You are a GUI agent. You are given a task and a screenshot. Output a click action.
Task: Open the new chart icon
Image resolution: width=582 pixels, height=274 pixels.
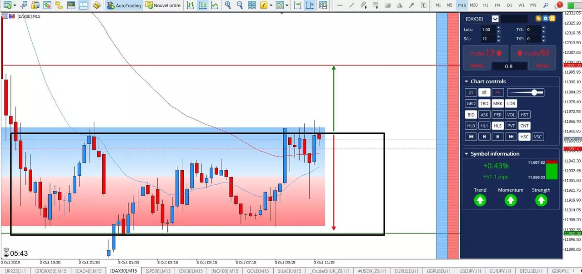pyautogui.click(x=7, y=5)
